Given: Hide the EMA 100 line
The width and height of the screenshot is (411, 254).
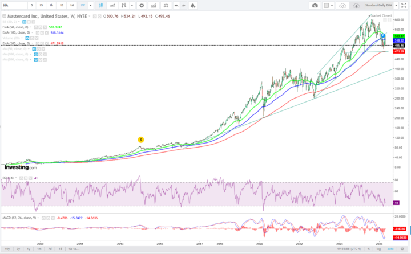Looking at the screenshot, I should (38, 32).
